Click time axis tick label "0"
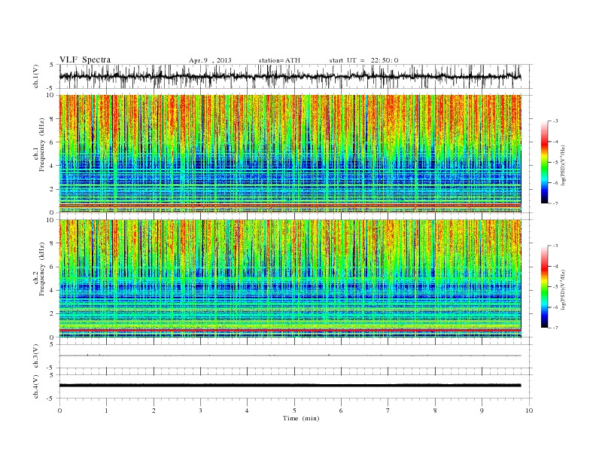The width and height of the screenshot is (596, 461). click(x=59, y=411)
